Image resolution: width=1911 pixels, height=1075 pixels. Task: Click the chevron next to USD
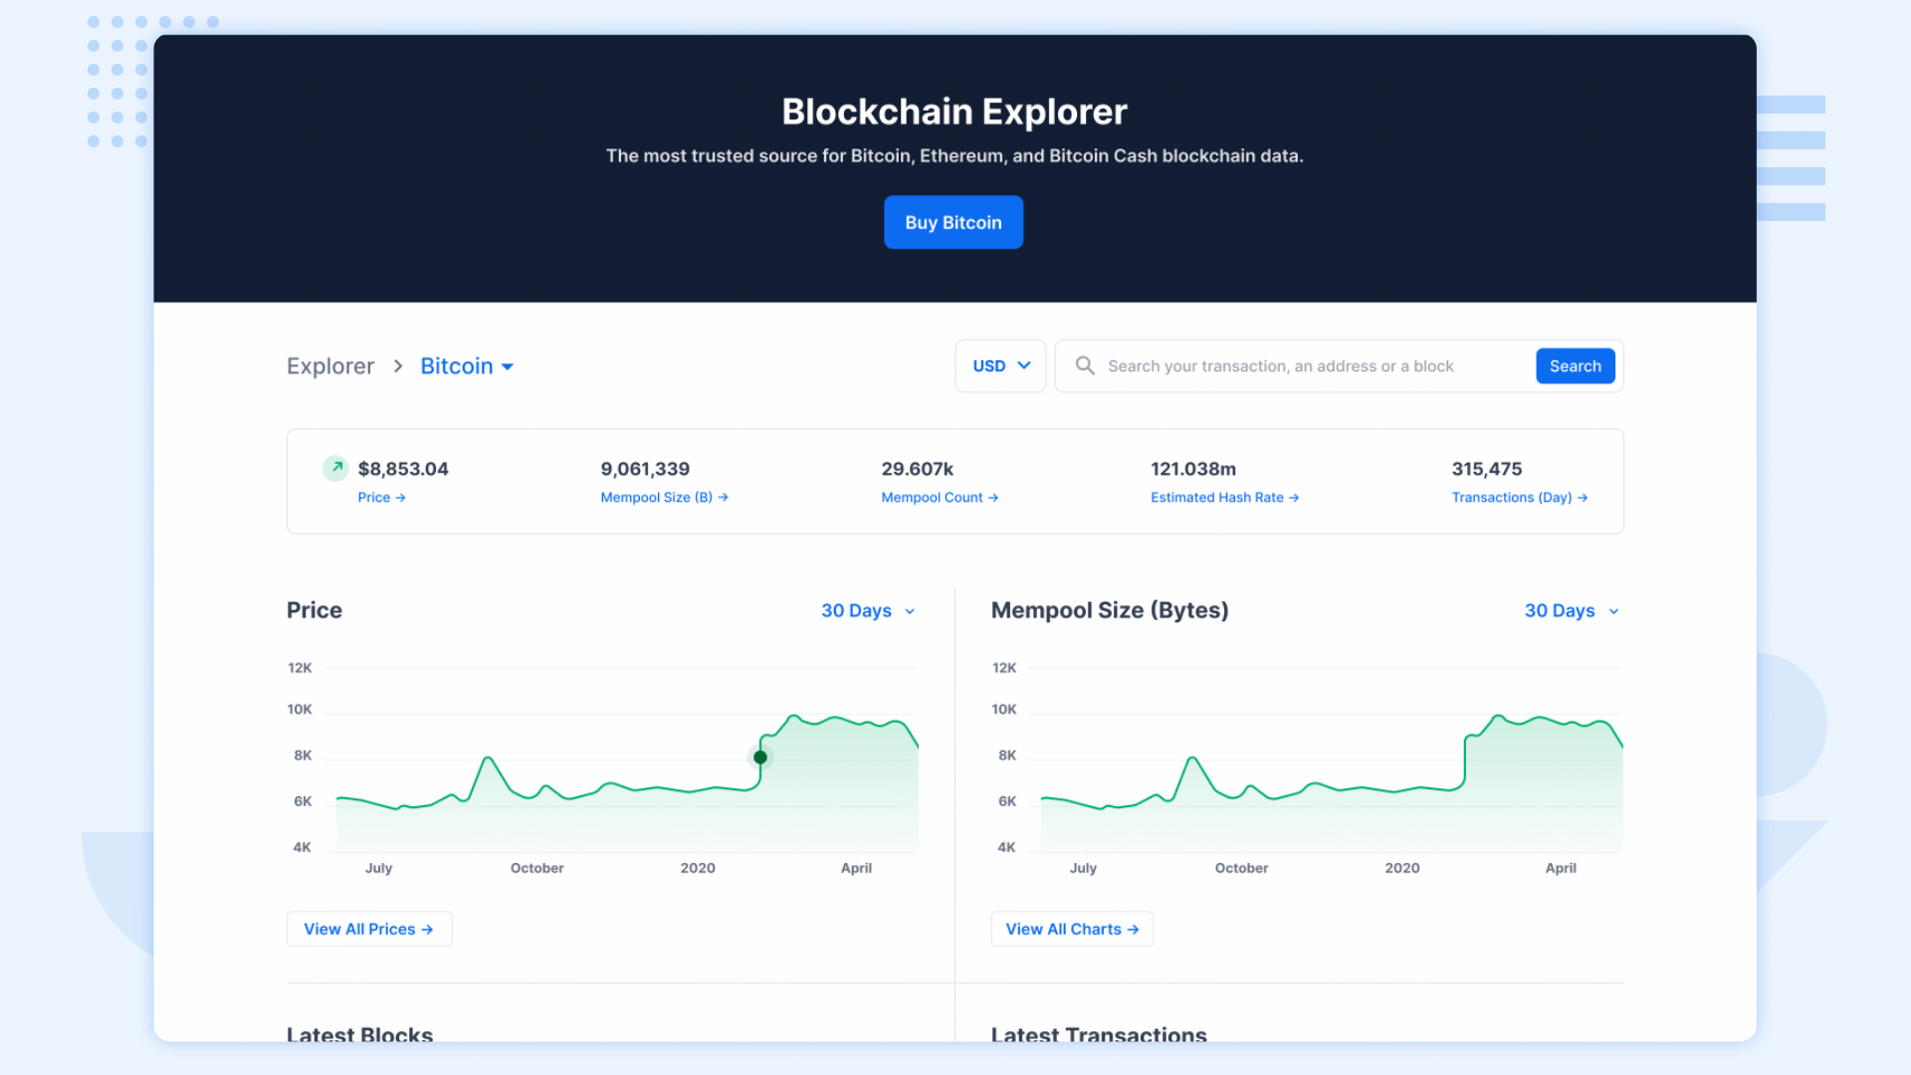coord(1024,365)
